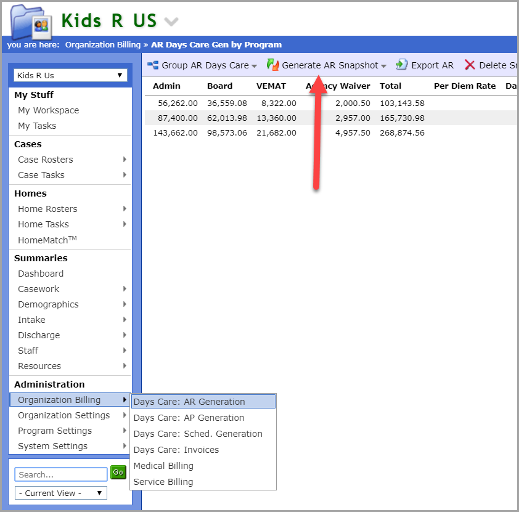Open the Kids R Us organization selector
The height and width of the screenshot is (512, 519).
pyautogui.click(x=70, y=75)
